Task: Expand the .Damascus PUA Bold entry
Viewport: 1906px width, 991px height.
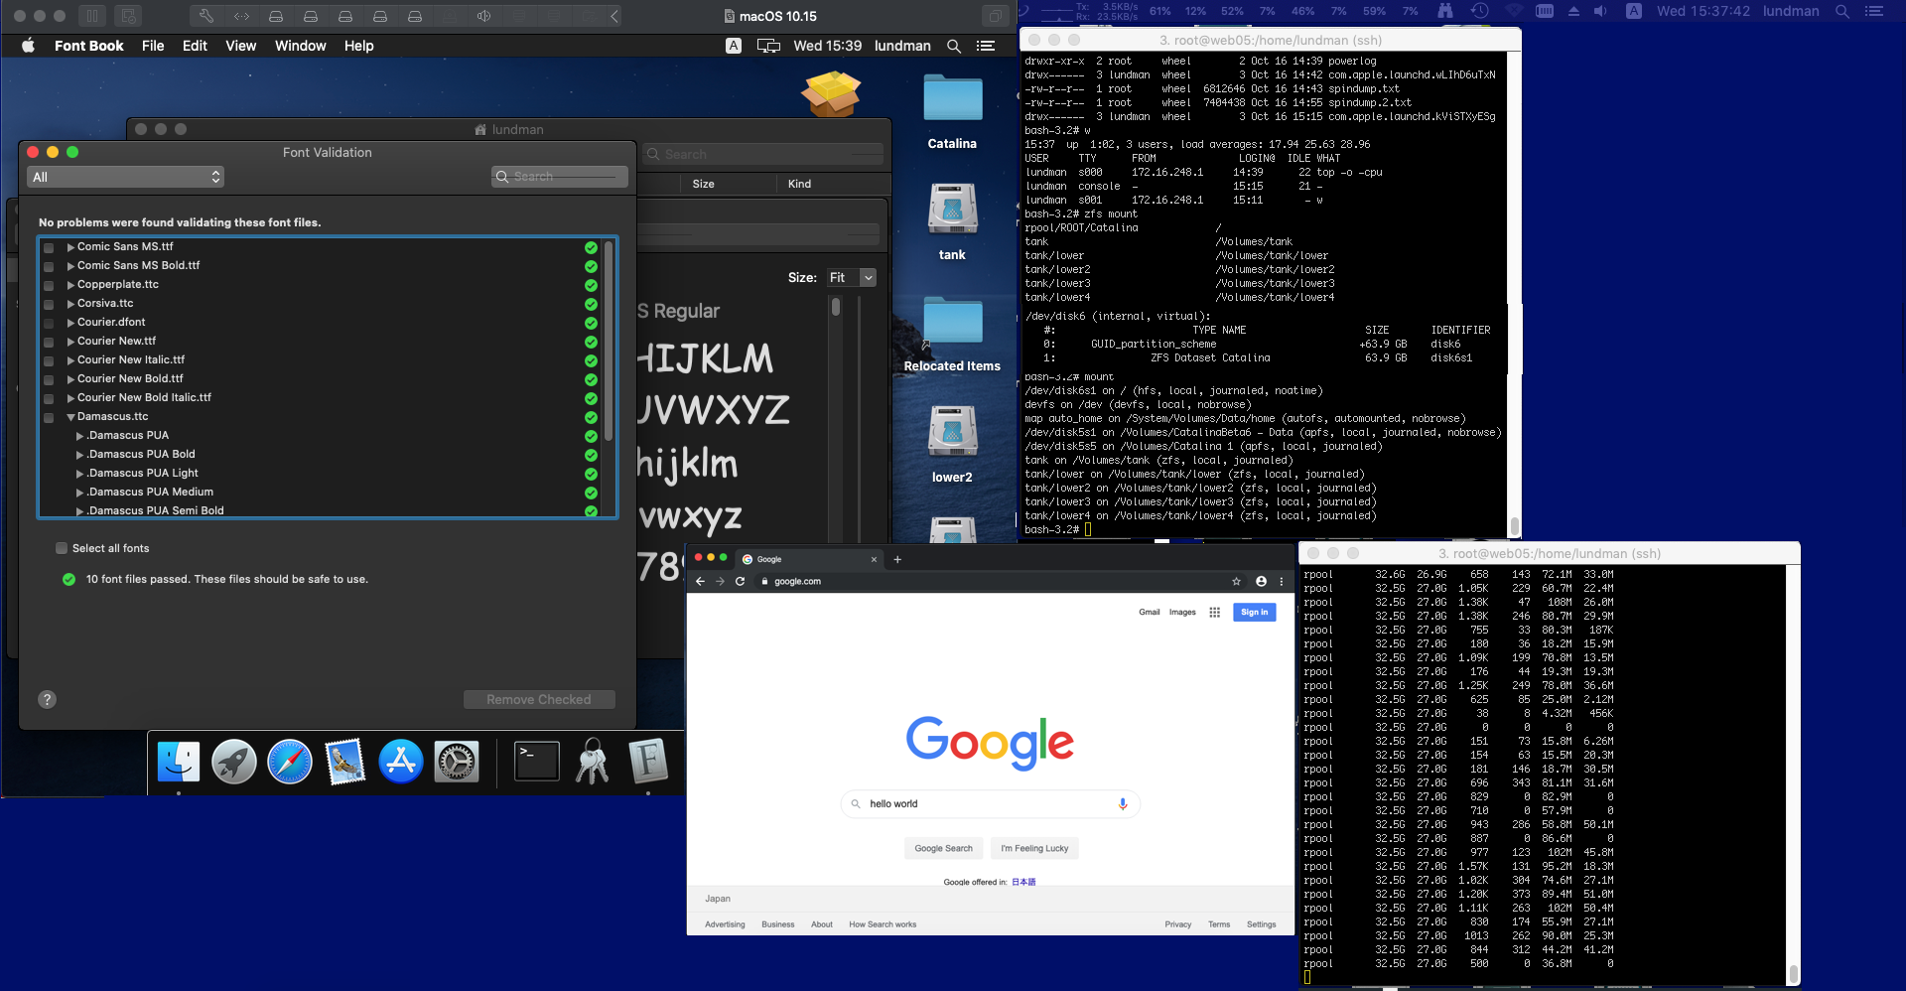Action: pos(80,455)
